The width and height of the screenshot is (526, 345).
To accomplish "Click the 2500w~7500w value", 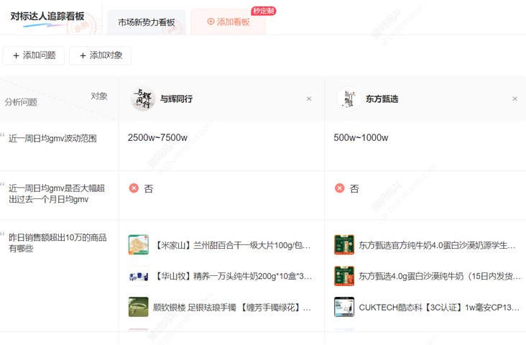I will point(157,137).
